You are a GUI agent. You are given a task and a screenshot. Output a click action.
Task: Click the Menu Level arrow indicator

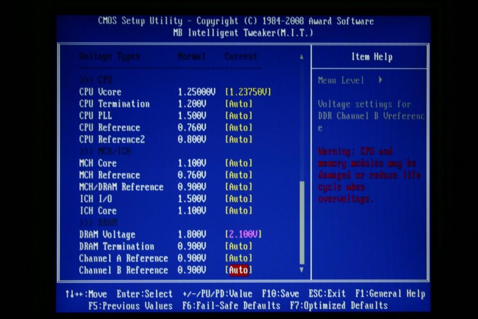[380, 80]
